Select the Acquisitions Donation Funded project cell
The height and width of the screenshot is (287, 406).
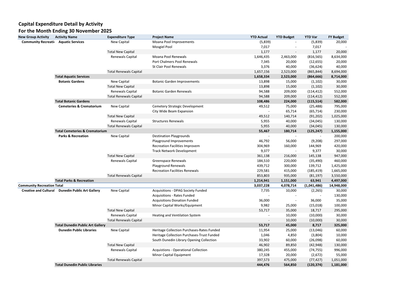coord(175,200)
